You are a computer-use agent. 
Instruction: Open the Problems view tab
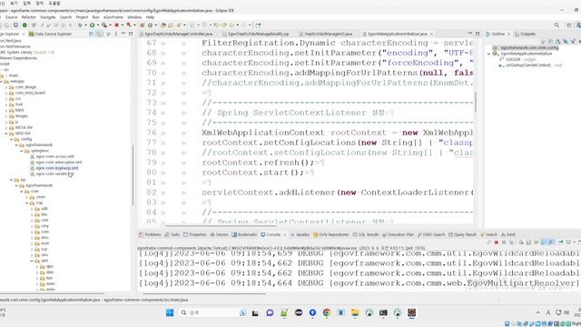[150, 234]
